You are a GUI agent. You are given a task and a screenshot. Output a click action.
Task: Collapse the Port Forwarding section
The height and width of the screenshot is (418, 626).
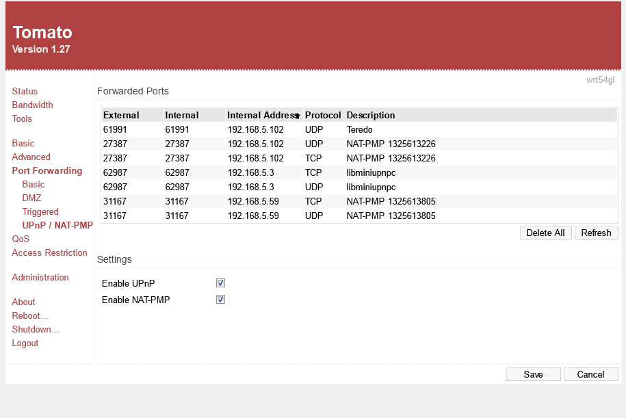pyautogui.click(x=47, y=170)
